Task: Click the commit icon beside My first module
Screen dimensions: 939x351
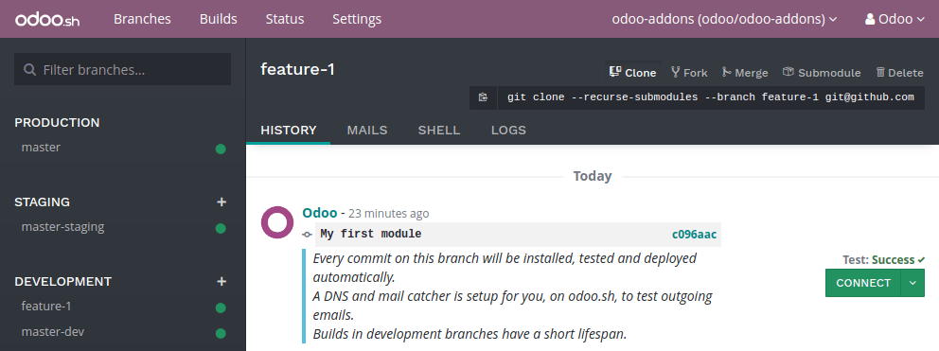Action: [308, 235]
